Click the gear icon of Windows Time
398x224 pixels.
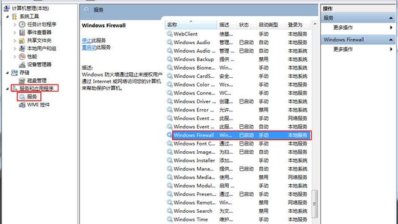click(x=169, y=219)
